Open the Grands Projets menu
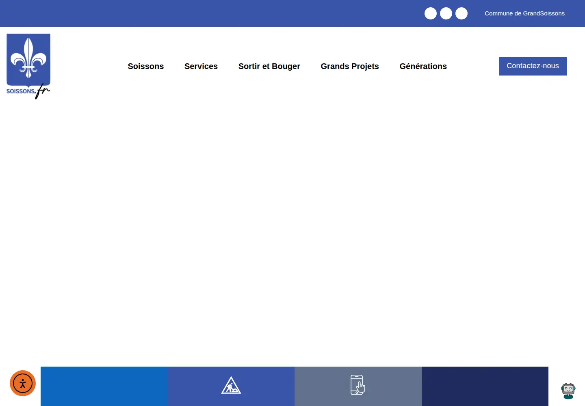585x406 pixels. point(350,66)
